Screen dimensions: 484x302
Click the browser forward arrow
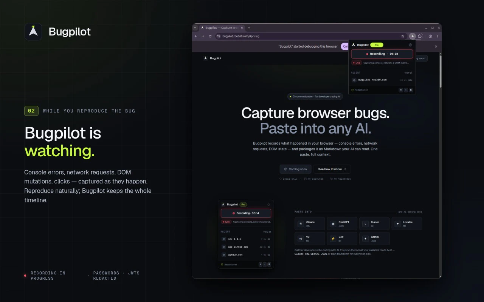point(203,36)
